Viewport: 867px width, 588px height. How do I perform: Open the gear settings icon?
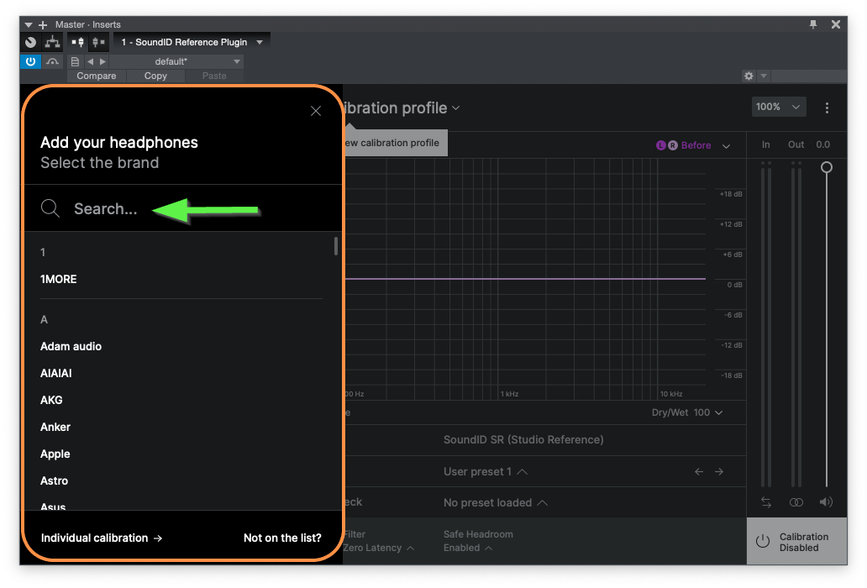pos(749,76)
